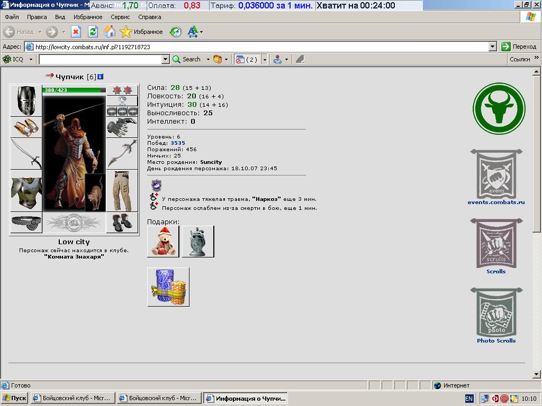Click the vertical scrollbar down arrow

[x=536, y=374]
